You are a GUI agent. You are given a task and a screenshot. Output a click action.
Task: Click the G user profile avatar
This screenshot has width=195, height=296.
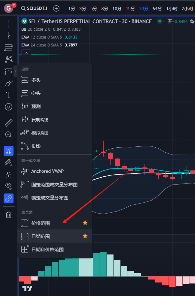(x=9, y=8)
